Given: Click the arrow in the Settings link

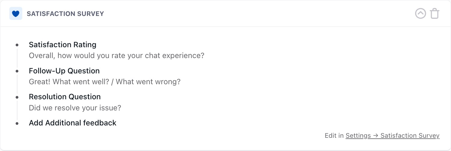Looking at the screenshot, I should (375, 136).
